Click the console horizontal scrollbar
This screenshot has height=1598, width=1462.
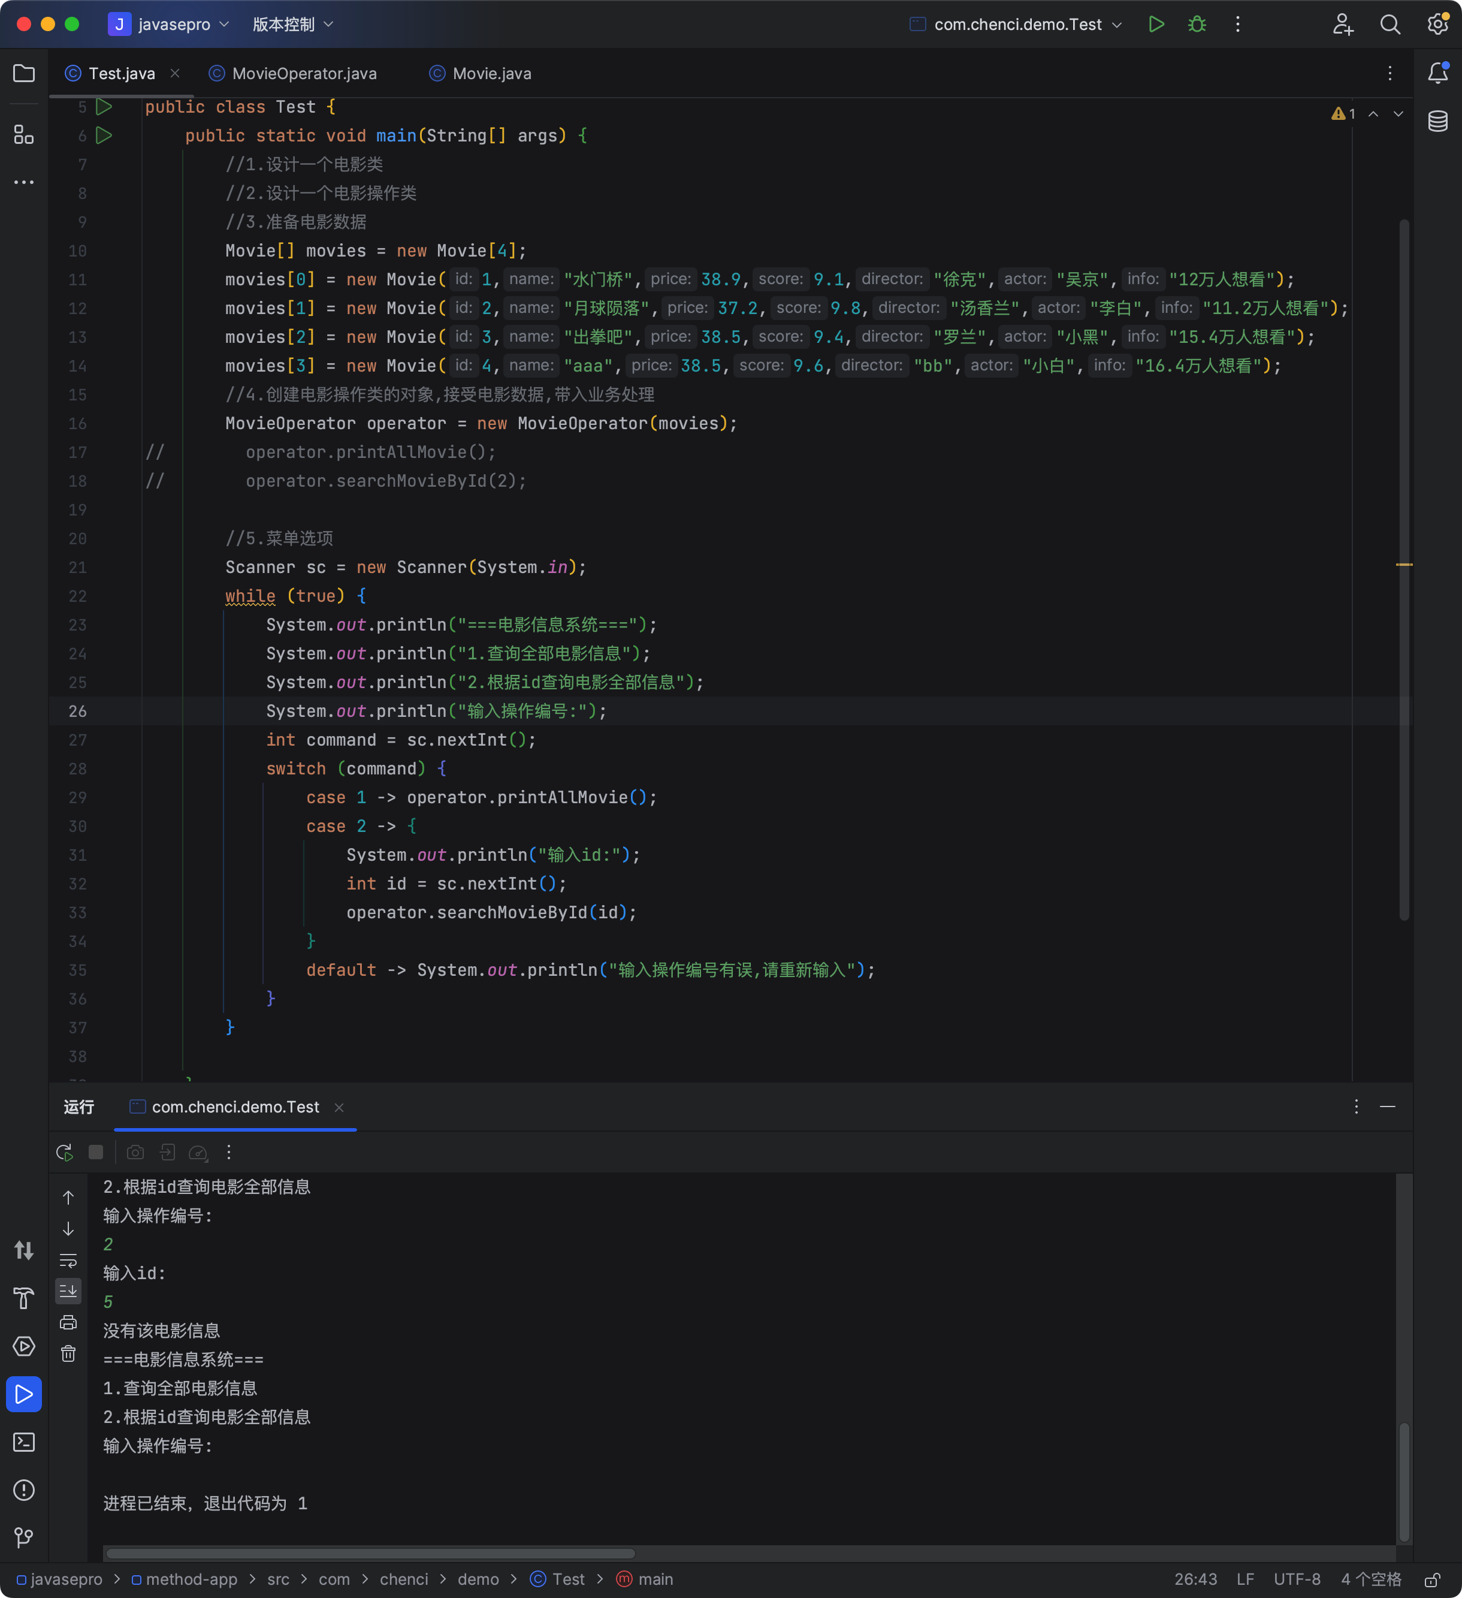(370, 1554)
